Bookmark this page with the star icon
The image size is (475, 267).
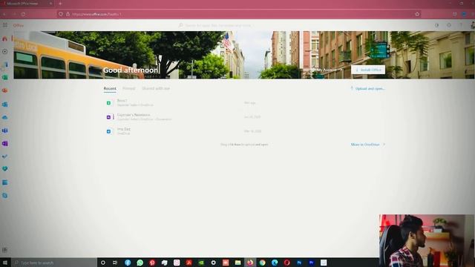[417, 14]
